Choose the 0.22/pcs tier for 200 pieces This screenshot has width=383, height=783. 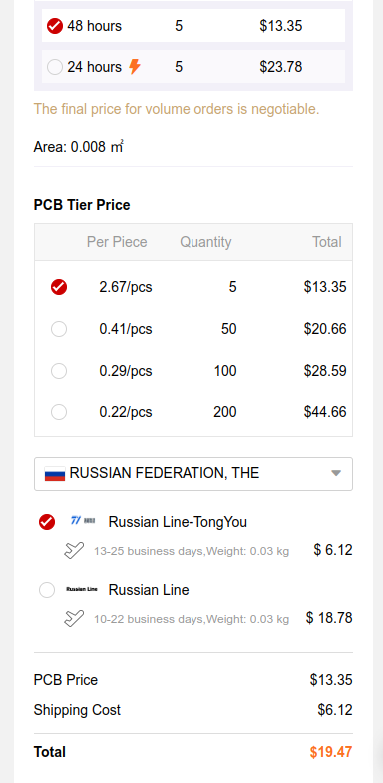click(59, 412)
